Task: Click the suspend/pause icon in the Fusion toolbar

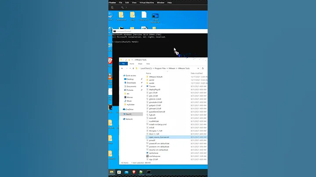Action: click(112, 7)
